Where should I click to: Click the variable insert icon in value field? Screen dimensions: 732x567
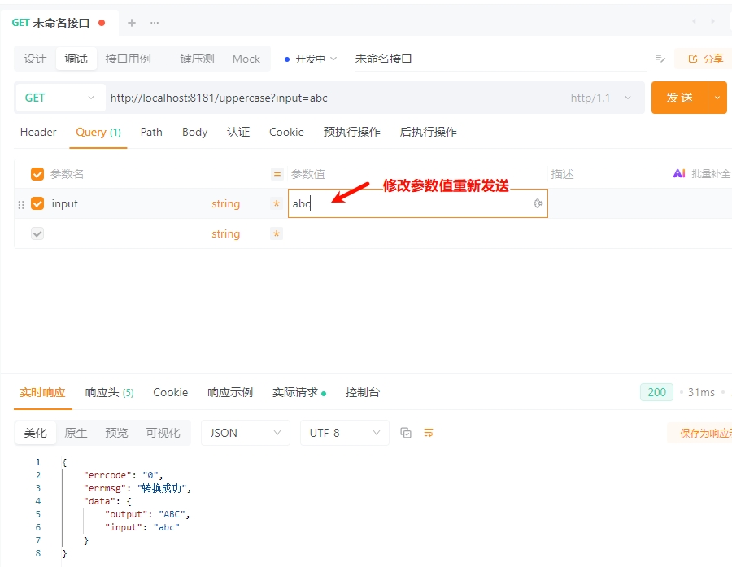pyautogui.click(x=538, y=203)
